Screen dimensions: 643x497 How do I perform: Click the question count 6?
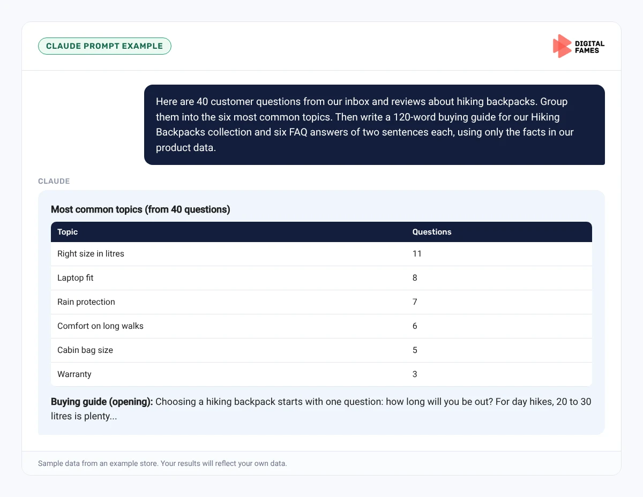click(x=415, y=326)
